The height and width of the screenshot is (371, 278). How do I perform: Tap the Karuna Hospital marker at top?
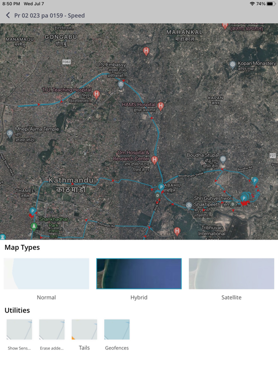click(225, 26)
